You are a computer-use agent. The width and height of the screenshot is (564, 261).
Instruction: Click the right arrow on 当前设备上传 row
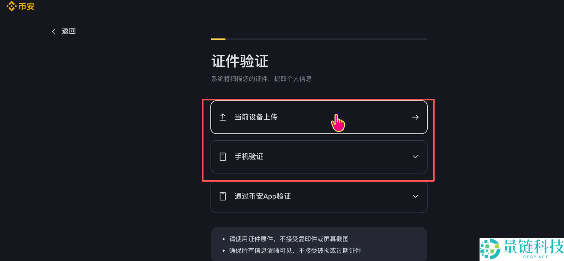point(415,117)
